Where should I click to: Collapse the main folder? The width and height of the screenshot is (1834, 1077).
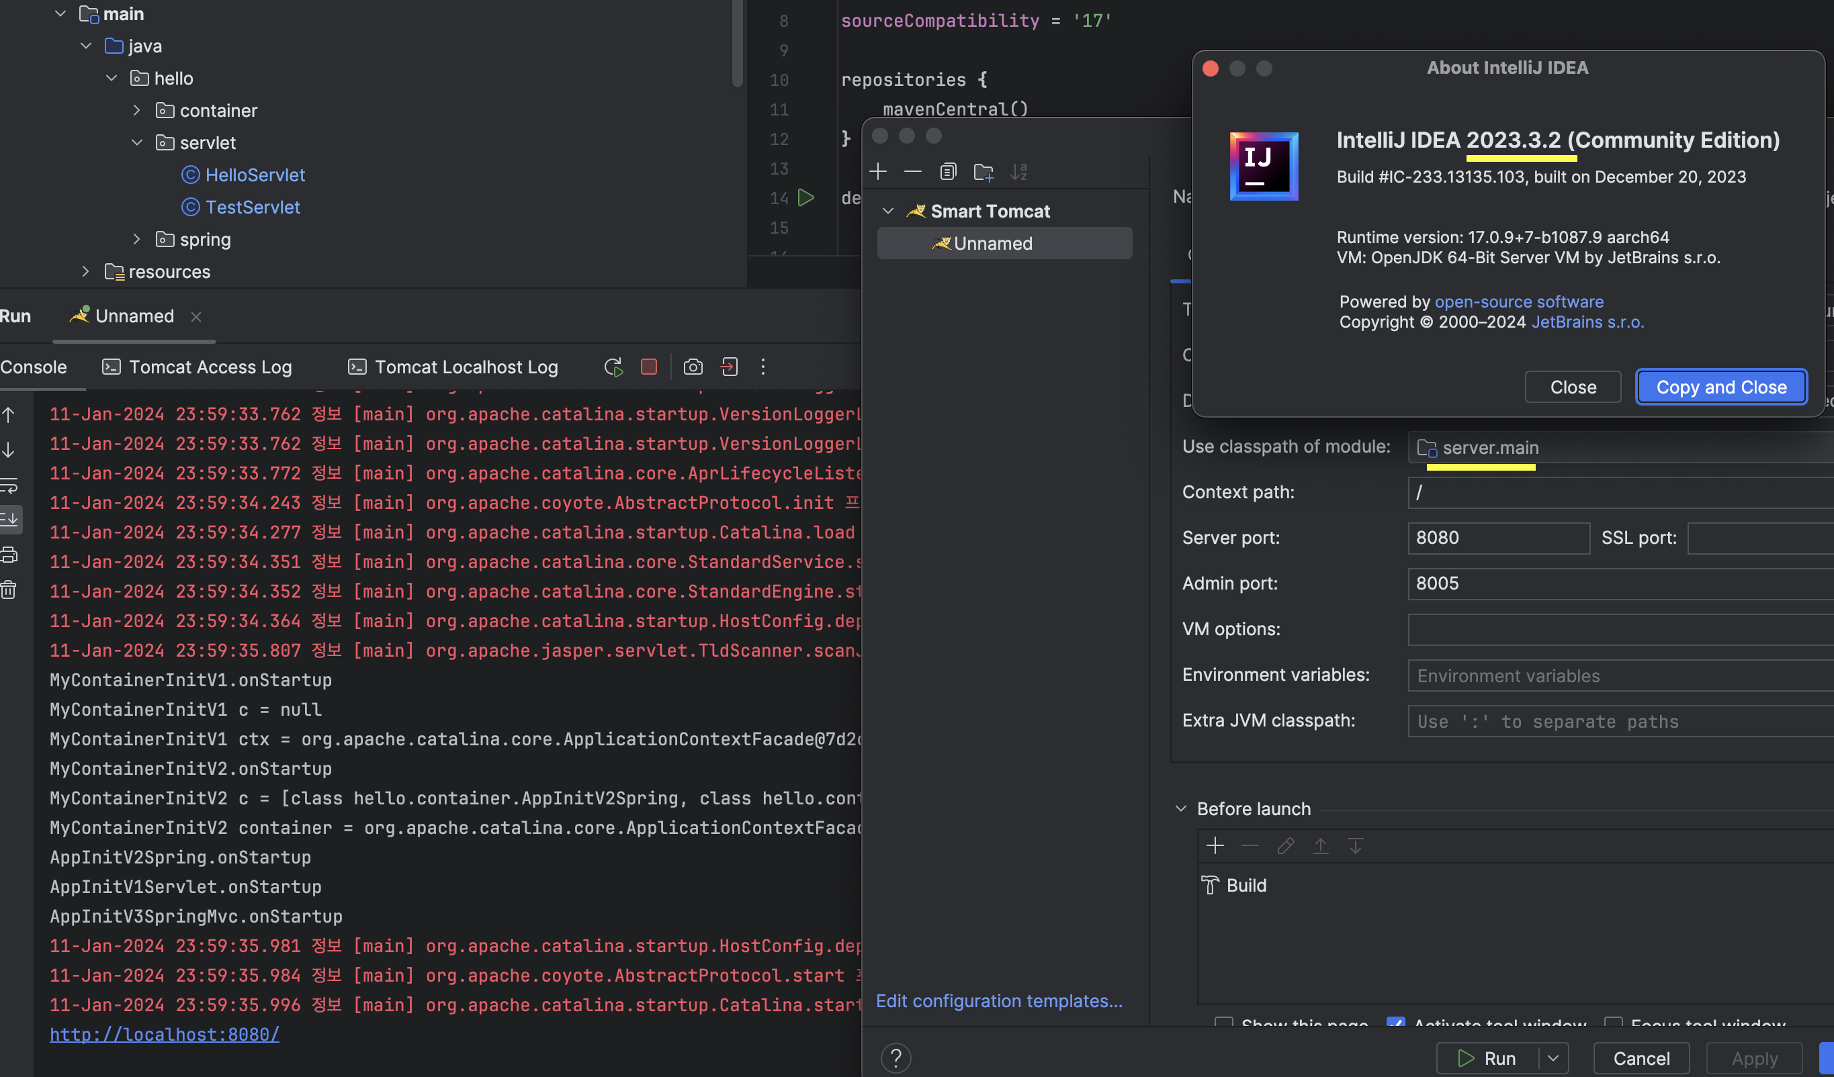point(60,14)
